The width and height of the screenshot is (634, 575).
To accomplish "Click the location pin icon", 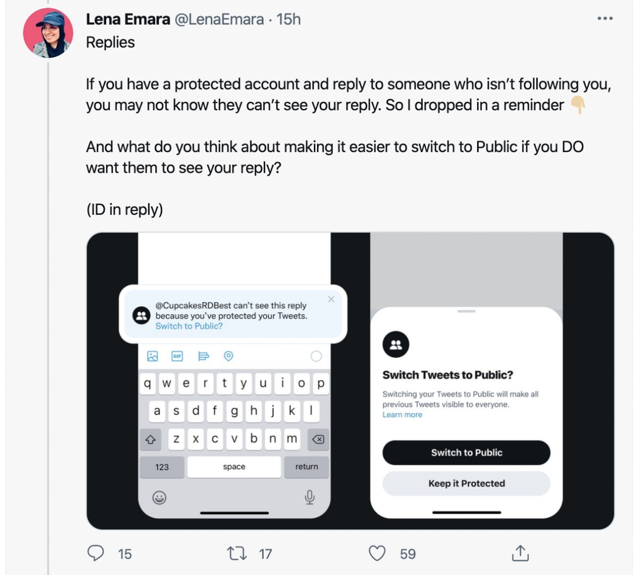I will [228, 356].
